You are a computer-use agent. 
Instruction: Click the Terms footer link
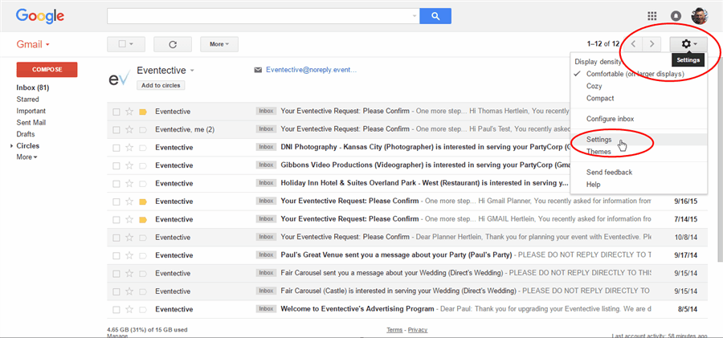point(394,330)
